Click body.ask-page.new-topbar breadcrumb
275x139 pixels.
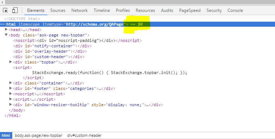coord(39,135)
